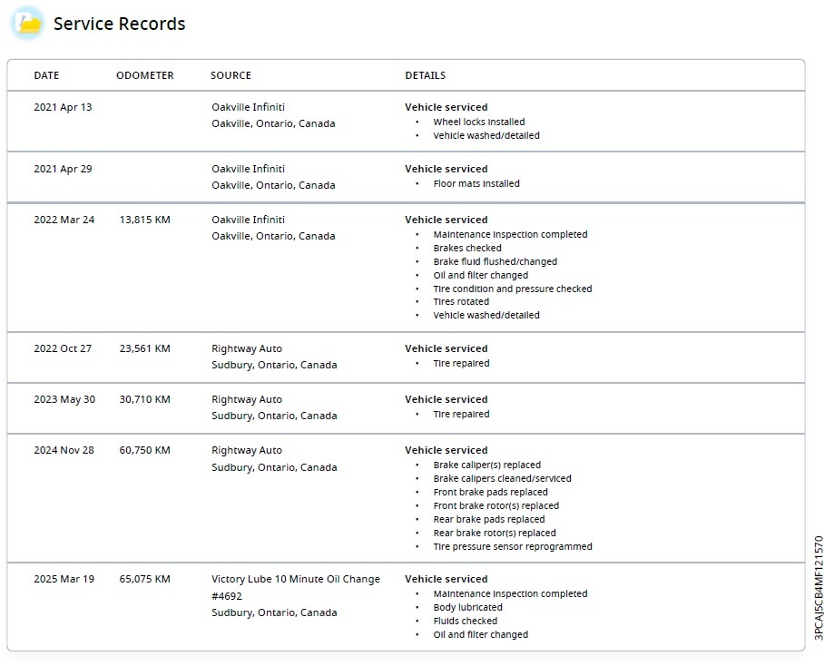824x666 pixels.
Task: Click Oil and filter changed in 2022 row
Action: pyautogui.click(x=480, y=275)
